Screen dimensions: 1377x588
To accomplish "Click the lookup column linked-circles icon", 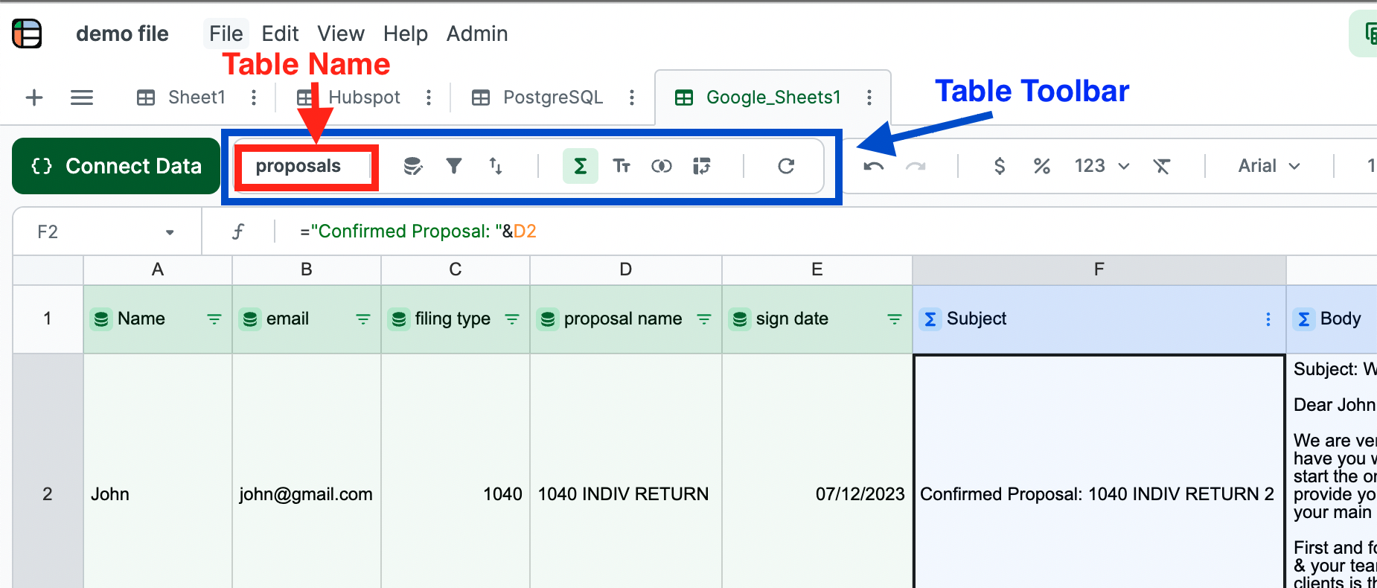I will (x=662, y=165).
